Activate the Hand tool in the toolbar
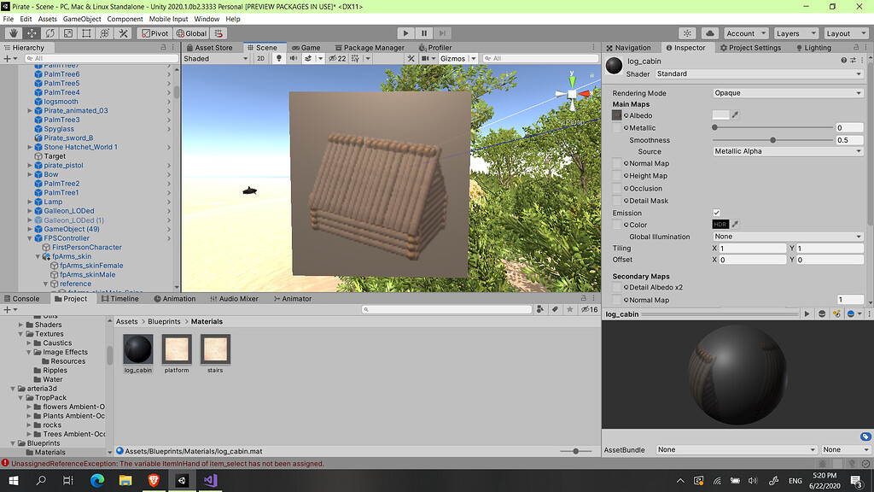 point(12,33)
